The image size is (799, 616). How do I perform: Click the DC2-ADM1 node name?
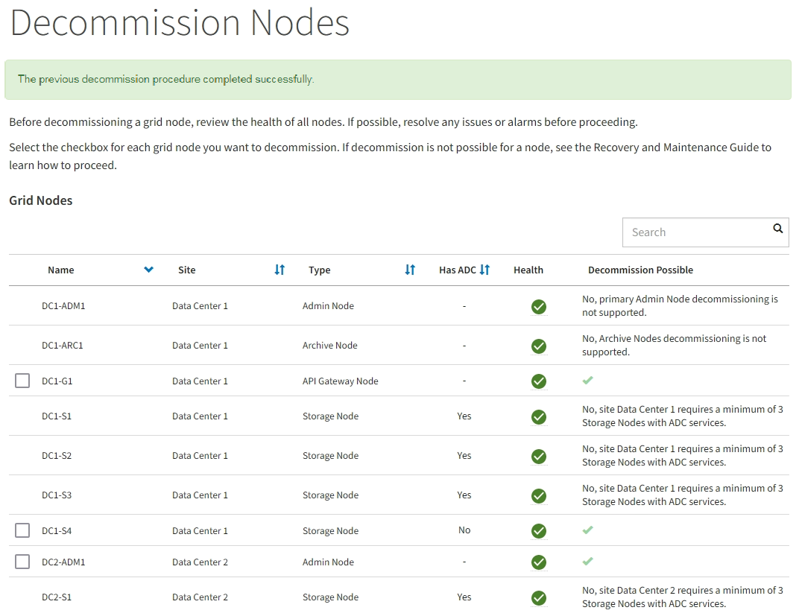63,562
